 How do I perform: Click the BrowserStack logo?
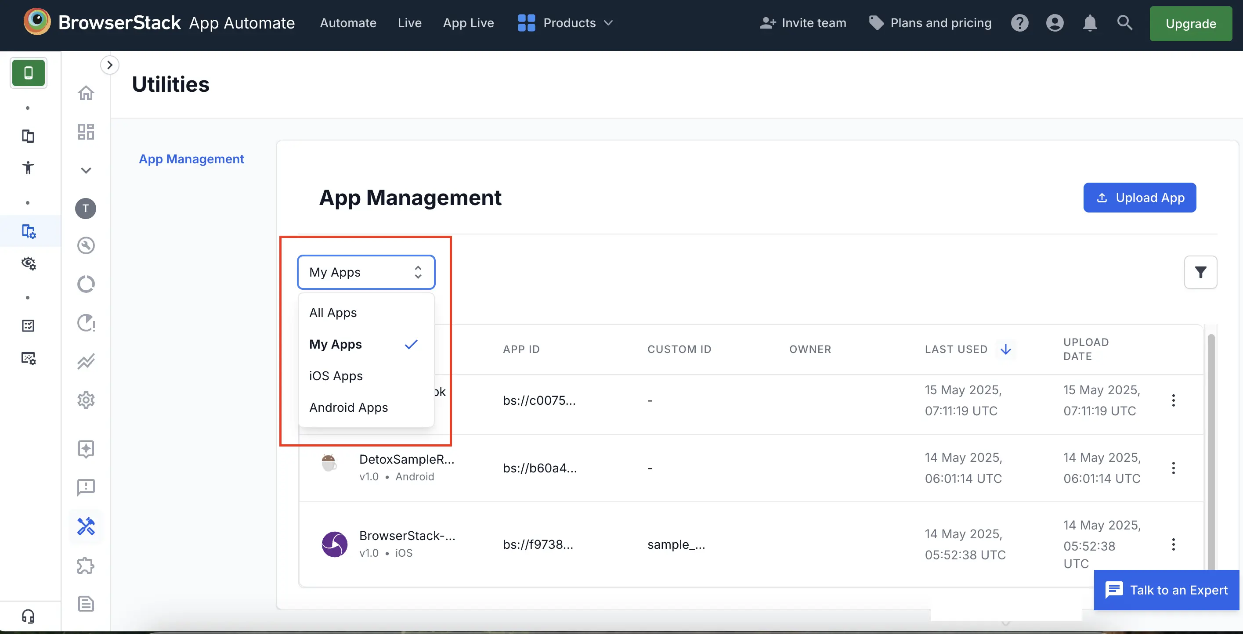[x=37, y=22]
